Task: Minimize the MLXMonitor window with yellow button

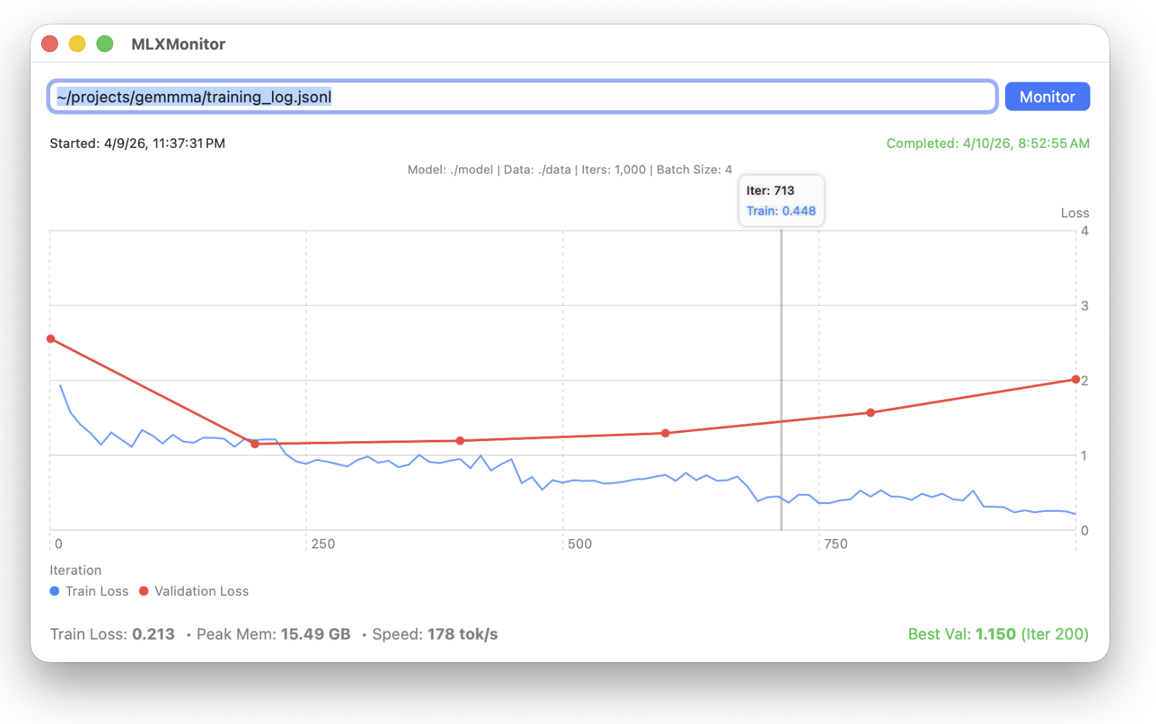Action: point(77,44)
